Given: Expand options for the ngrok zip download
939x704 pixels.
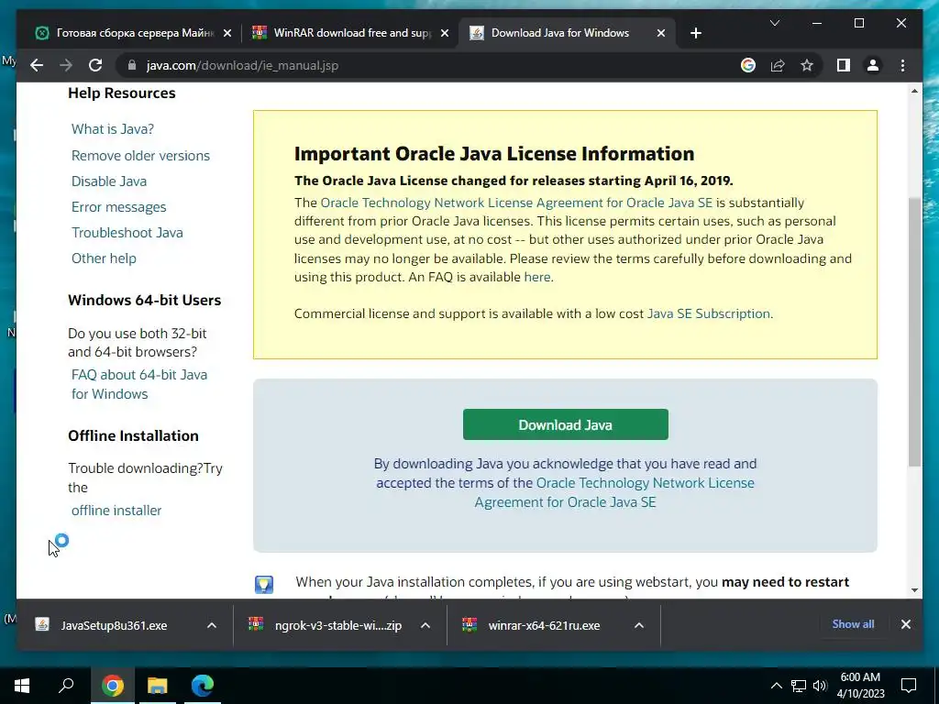Looking at the screenshot, I should pos(425,625).
